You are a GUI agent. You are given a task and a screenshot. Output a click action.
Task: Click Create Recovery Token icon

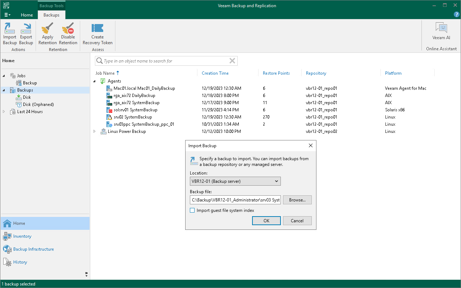[x=97, y=28]
